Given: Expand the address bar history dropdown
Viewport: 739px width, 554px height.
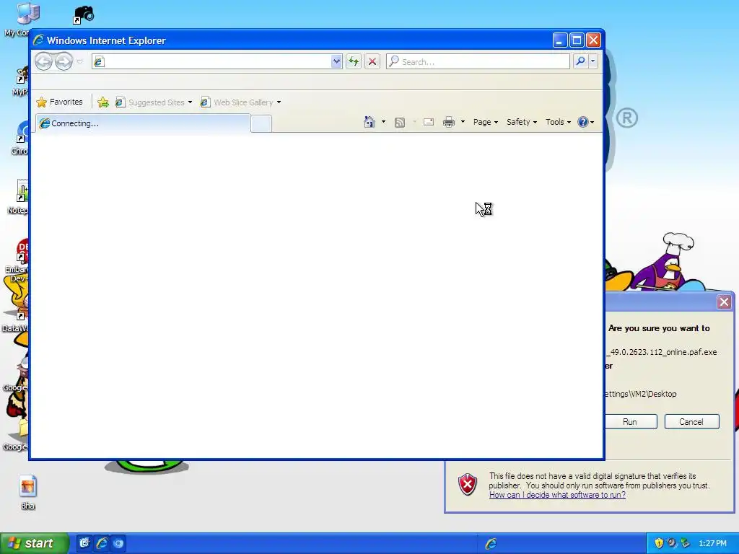Looking at the screenshot, I should click(x=336, y=62).
